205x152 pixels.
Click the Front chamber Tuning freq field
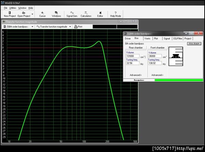[154, 63]
